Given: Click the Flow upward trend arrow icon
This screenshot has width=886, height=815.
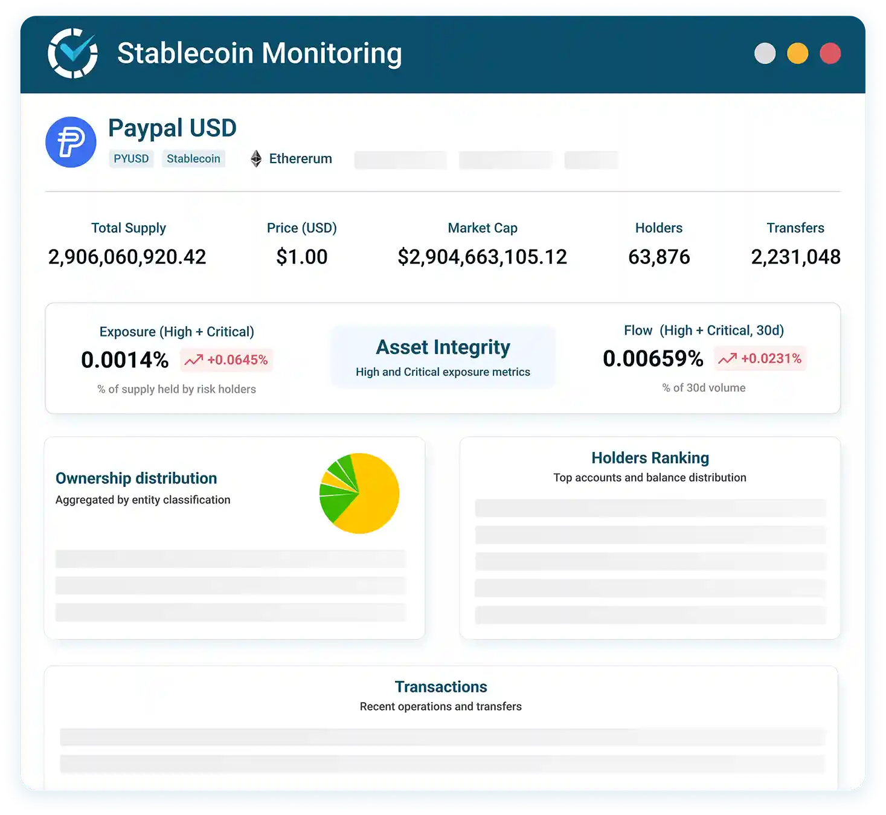Looking at the screenshot, I should click(727, 359).
